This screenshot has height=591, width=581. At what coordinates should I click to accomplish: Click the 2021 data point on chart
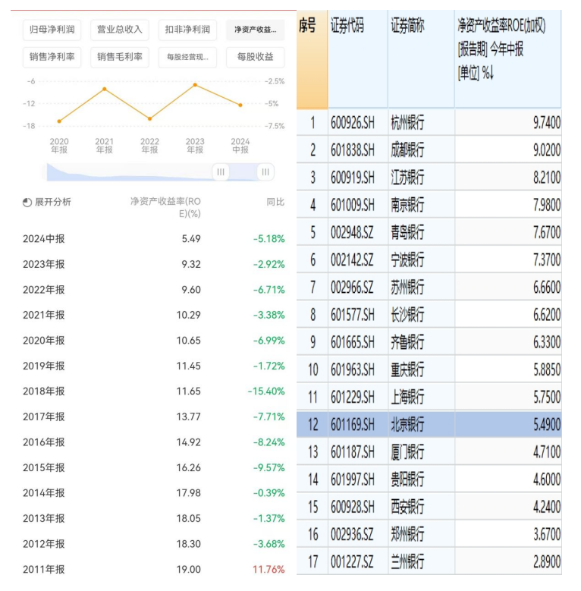(105, 90)
